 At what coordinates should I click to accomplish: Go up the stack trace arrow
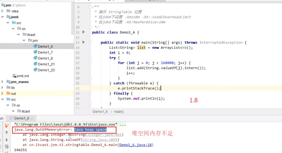pyautogui.click(x=7, y=133)
